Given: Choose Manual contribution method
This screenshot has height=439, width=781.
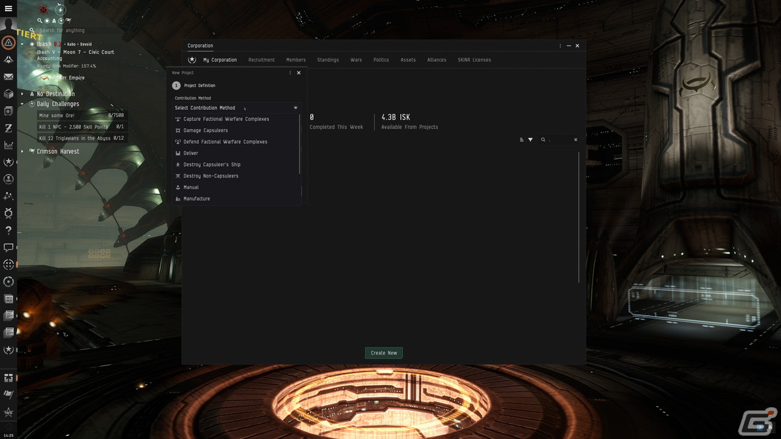Looking at the screenshot, I should tap(236, 187).
